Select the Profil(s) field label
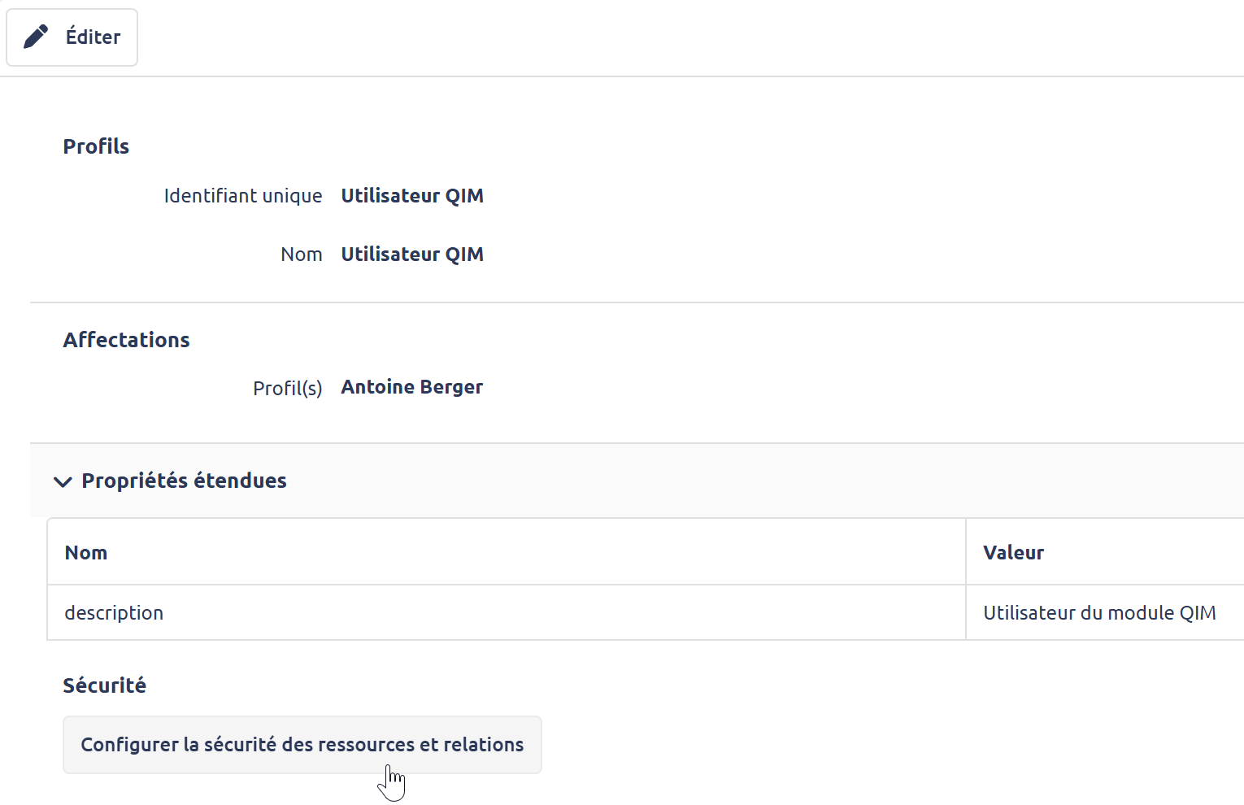Viewport: 1244px width, 805px height. click(x=287, y=388)
